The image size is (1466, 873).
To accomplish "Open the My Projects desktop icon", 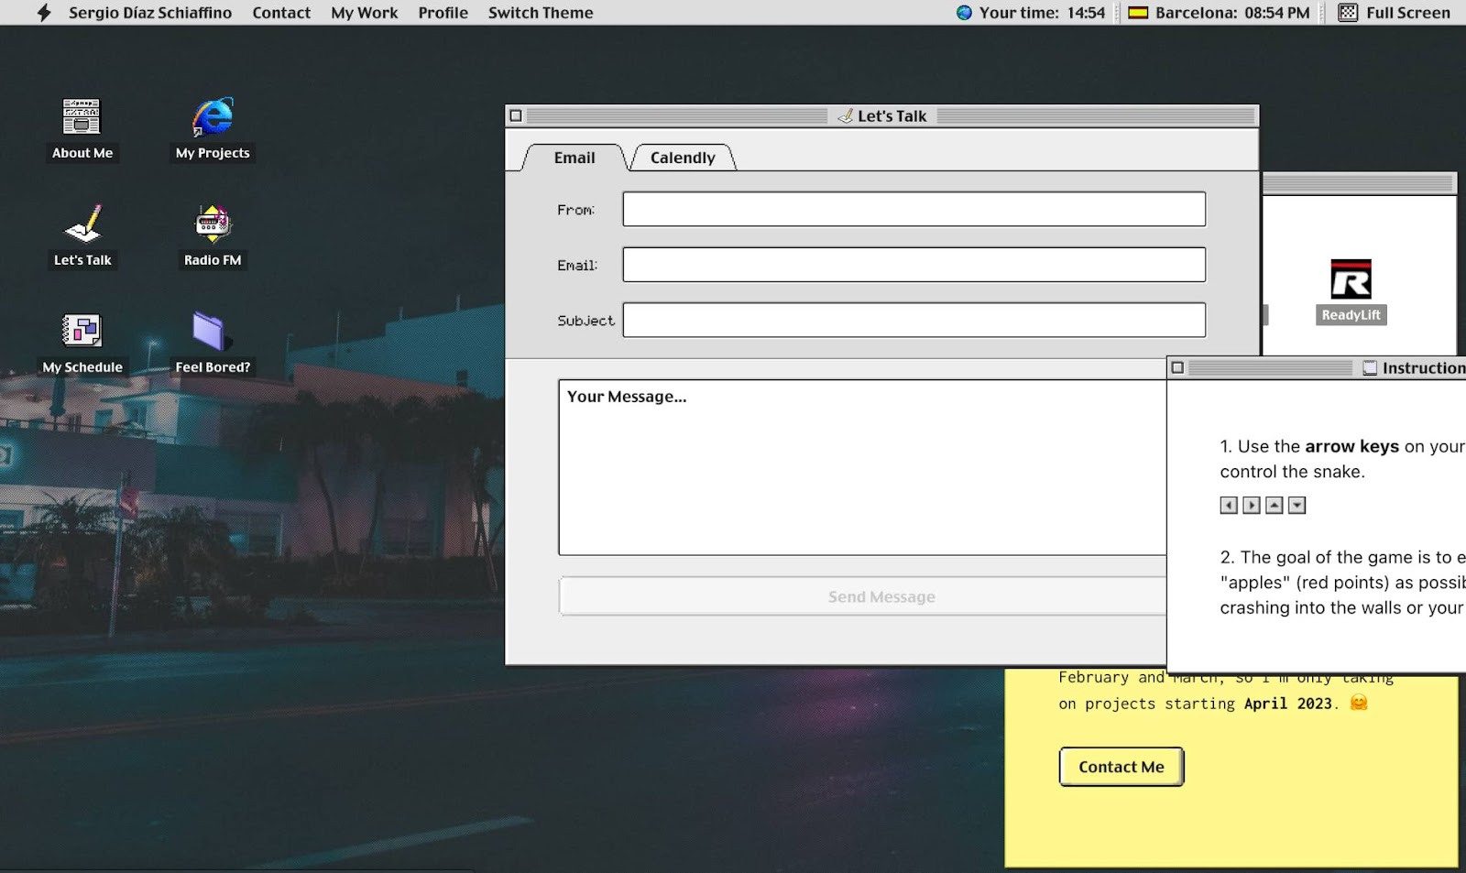I will click(x=212, y=117).
